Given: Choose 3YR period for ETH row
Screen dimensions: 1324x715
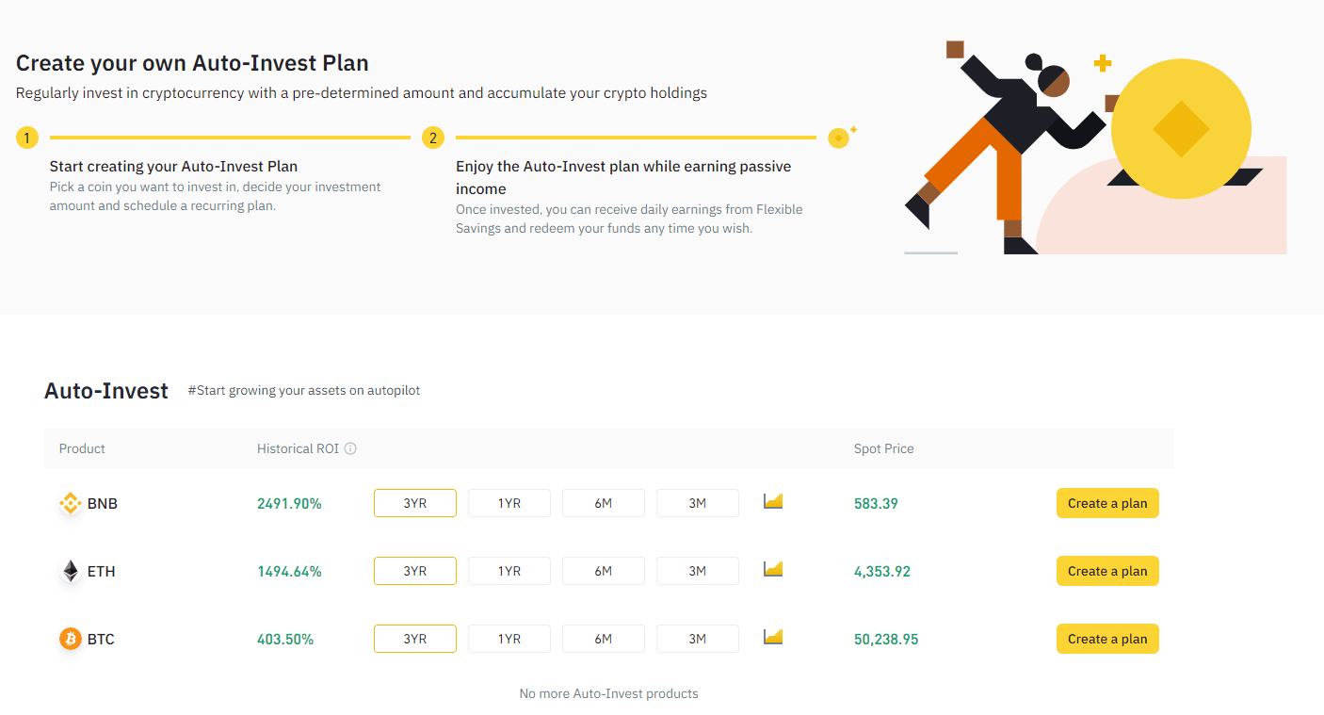Looking at the screenshot, I should (x=415, y=571).
